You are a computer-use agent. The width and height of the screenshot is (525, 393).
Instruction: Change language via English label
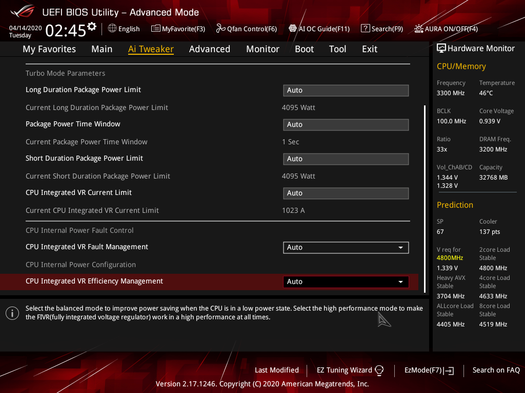(129, 29)
